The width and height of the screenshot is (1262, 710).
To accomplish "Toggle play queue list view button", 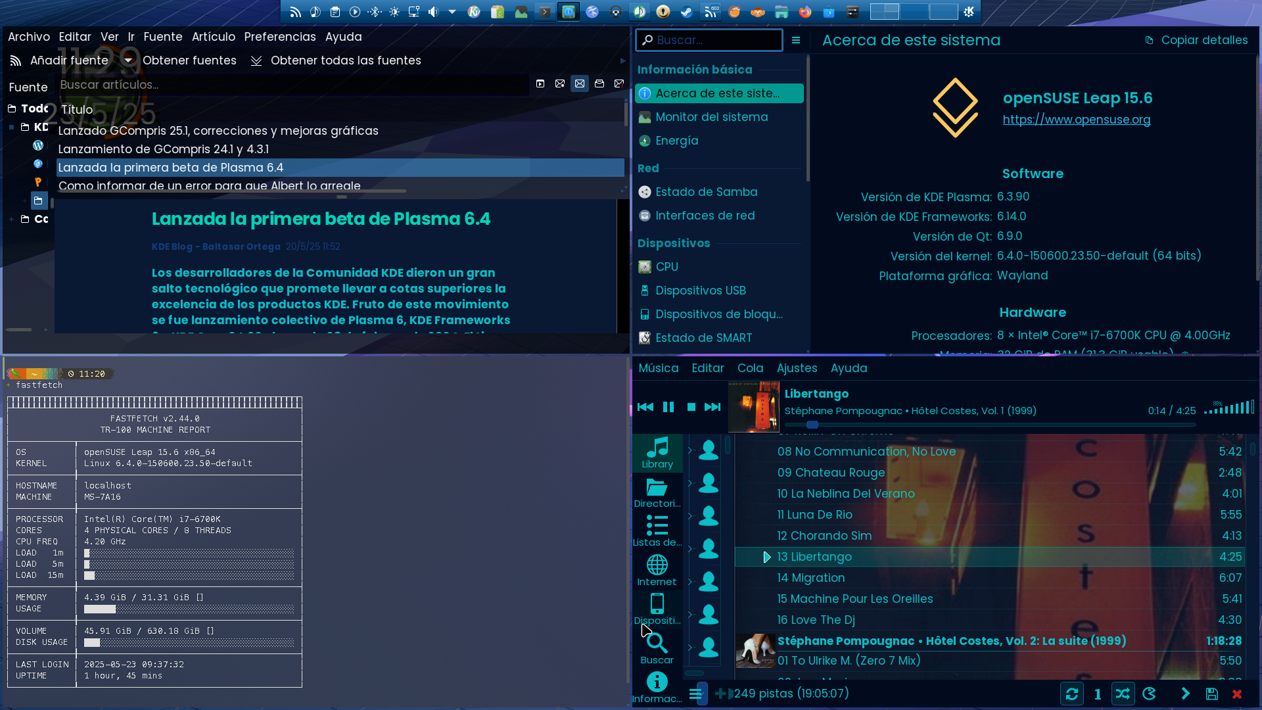I will tap(697, 694).
